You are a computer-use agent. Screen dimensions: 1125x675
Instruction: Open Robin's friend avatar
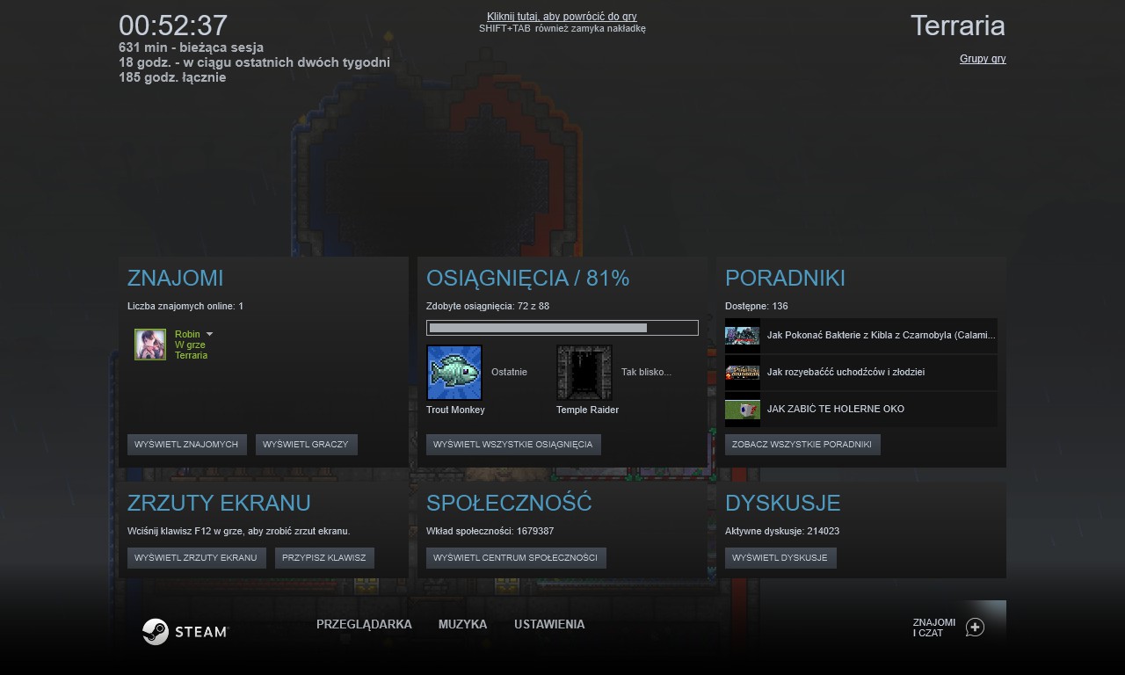pos(150,345)
